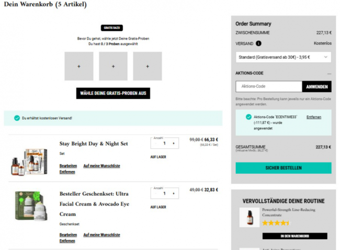Add Line-Reducing Concentrate via In den Warenkorb
Viewport: 340px width, 250px height.
(x=294, y=236)
